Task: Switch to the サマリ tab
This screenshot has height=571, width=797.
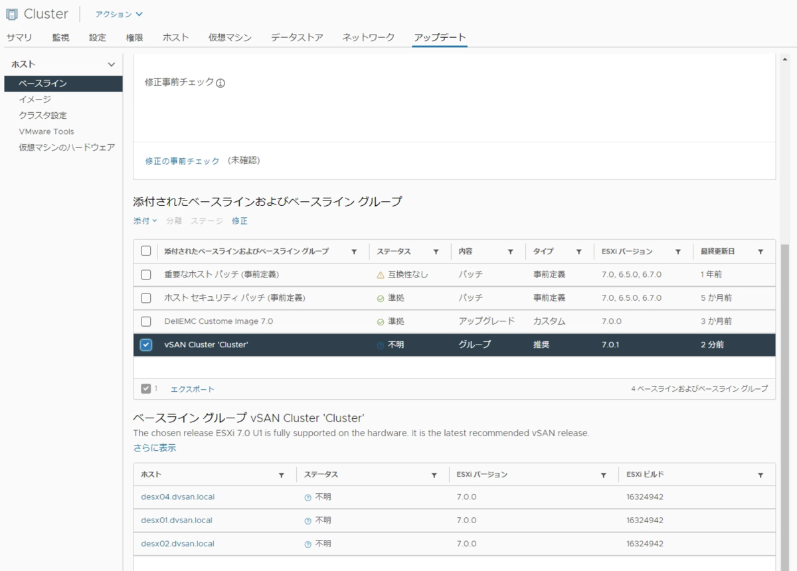Action: pos(19,37)
